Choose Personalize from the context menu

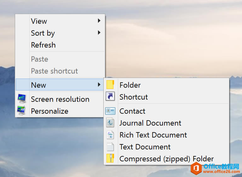(60, 111)
